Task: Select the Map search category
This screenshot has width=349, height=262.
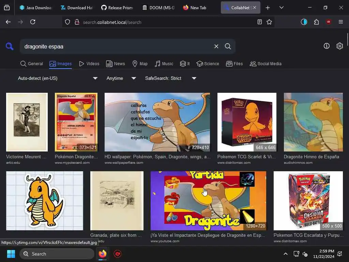Action: click(x=140, y=64)
